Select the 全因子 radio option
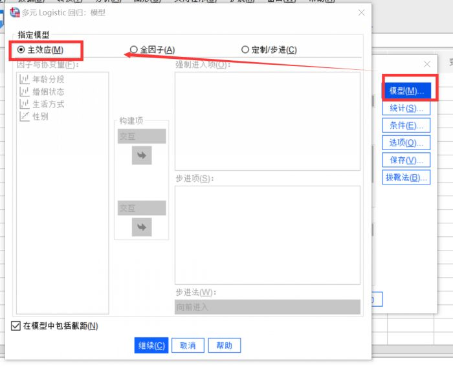 coord(134,50)
